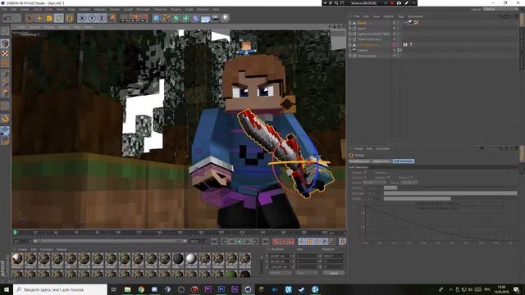Image resolution: width=525 pixels, height=295 pixels.
Task: Go to end of animation
Action: coord(265,241)
